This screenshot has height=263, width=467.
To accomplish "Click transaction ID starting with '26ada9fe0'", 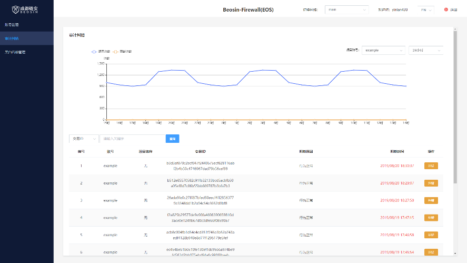I will point(201,200).
